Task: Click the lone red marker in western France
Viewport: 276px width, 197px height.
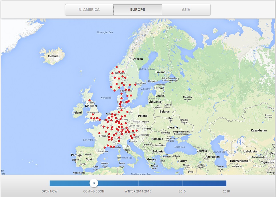Action: pyautogui.click(x=99, y=133)
